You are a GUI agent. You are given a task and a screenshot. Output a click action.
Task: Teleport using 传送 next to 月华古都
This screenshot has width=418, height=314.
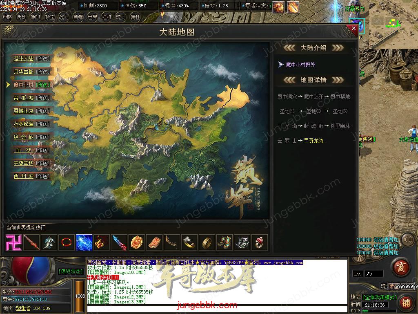pyautogui.click(x=42, y=72)
